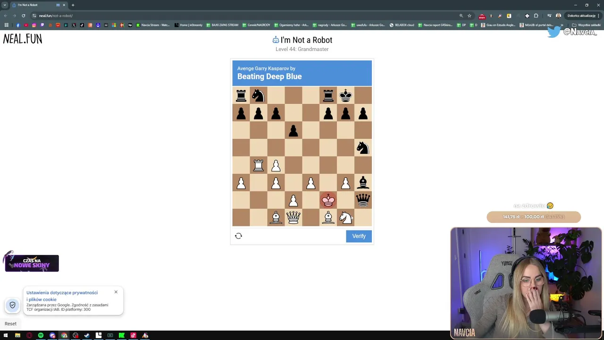Select the white rook on the board

[258, 165]
